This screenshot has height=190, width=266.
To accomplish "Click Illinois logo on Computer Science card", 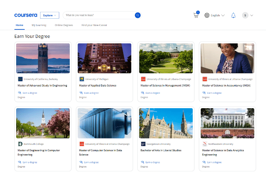I will [81, 144].
